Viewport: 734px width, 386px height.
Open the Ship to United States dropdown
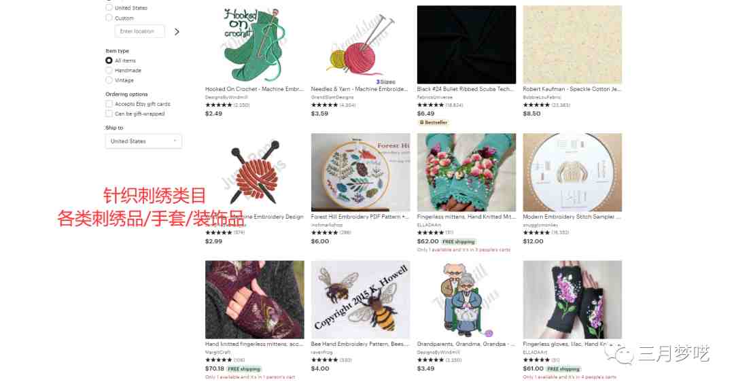[143, 141]
